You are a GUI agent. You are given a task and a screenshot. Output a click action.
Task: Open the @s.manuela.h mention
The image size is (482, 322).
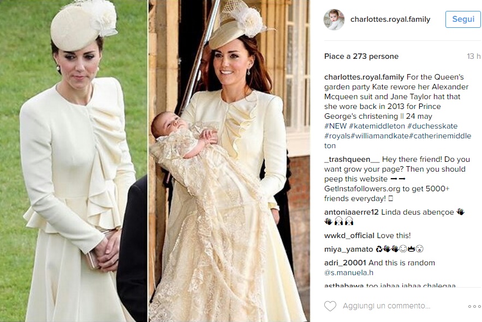pos(349,272)
